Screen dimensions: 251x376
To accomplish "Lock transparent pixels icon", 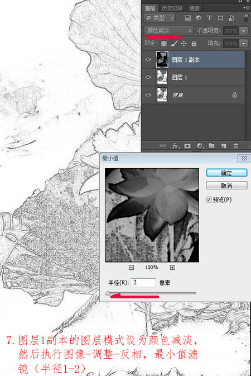I will coord(164,44).
